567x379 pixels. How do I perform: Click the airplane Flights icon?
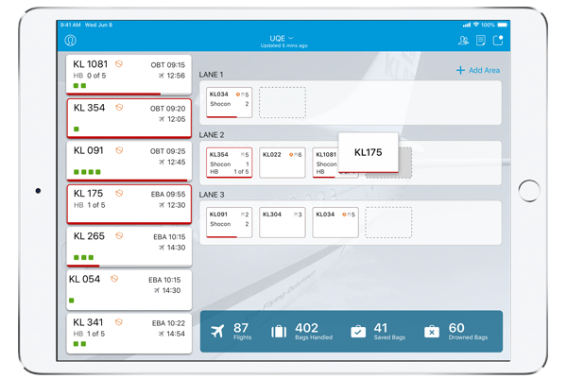(x=217, y=331)
